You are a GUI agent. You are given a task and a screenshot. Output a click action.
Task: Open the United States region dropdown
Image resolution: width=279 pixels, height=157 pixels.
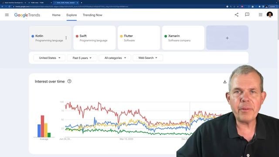tap(49, 58)
